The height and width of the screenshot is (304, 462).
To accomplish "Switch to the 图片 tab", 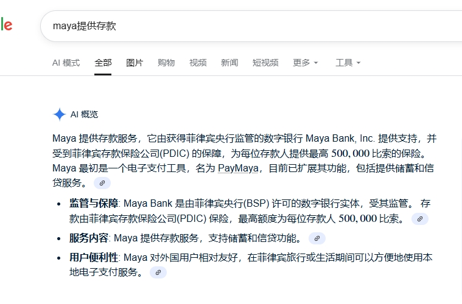I will 135,63.
